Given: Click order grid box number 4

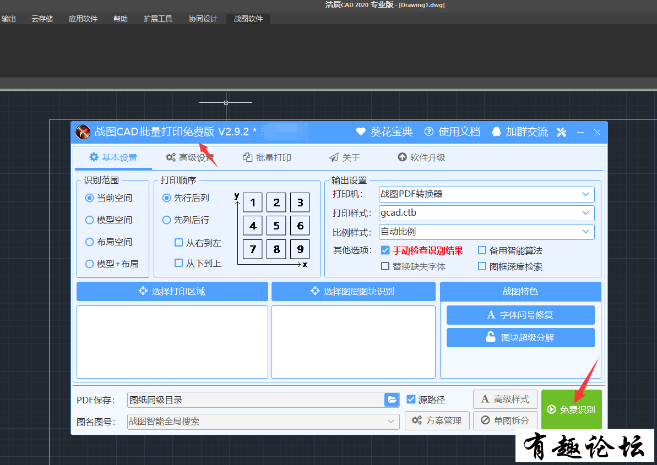Looking at the screenshot, I should click(253, 226).
